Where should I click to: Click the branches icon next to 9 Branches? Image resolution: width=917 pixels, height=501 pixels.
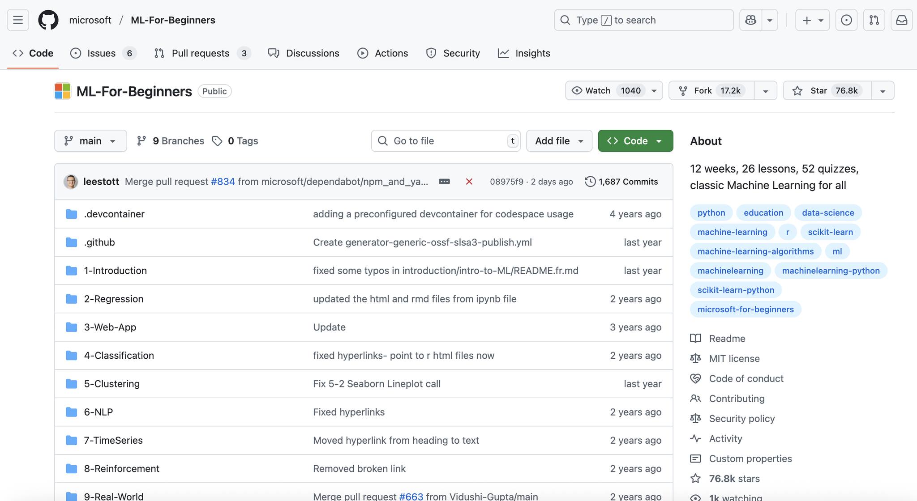point(141,141)
